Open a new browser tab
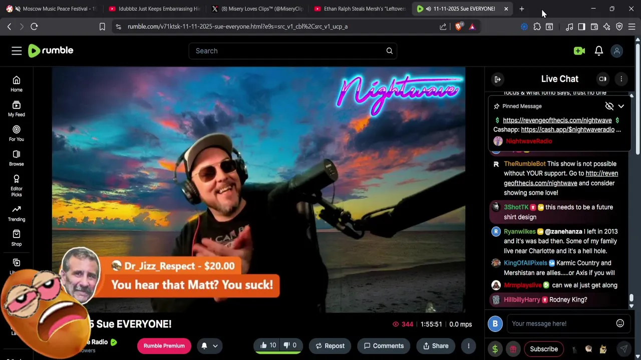 point(522,8)
